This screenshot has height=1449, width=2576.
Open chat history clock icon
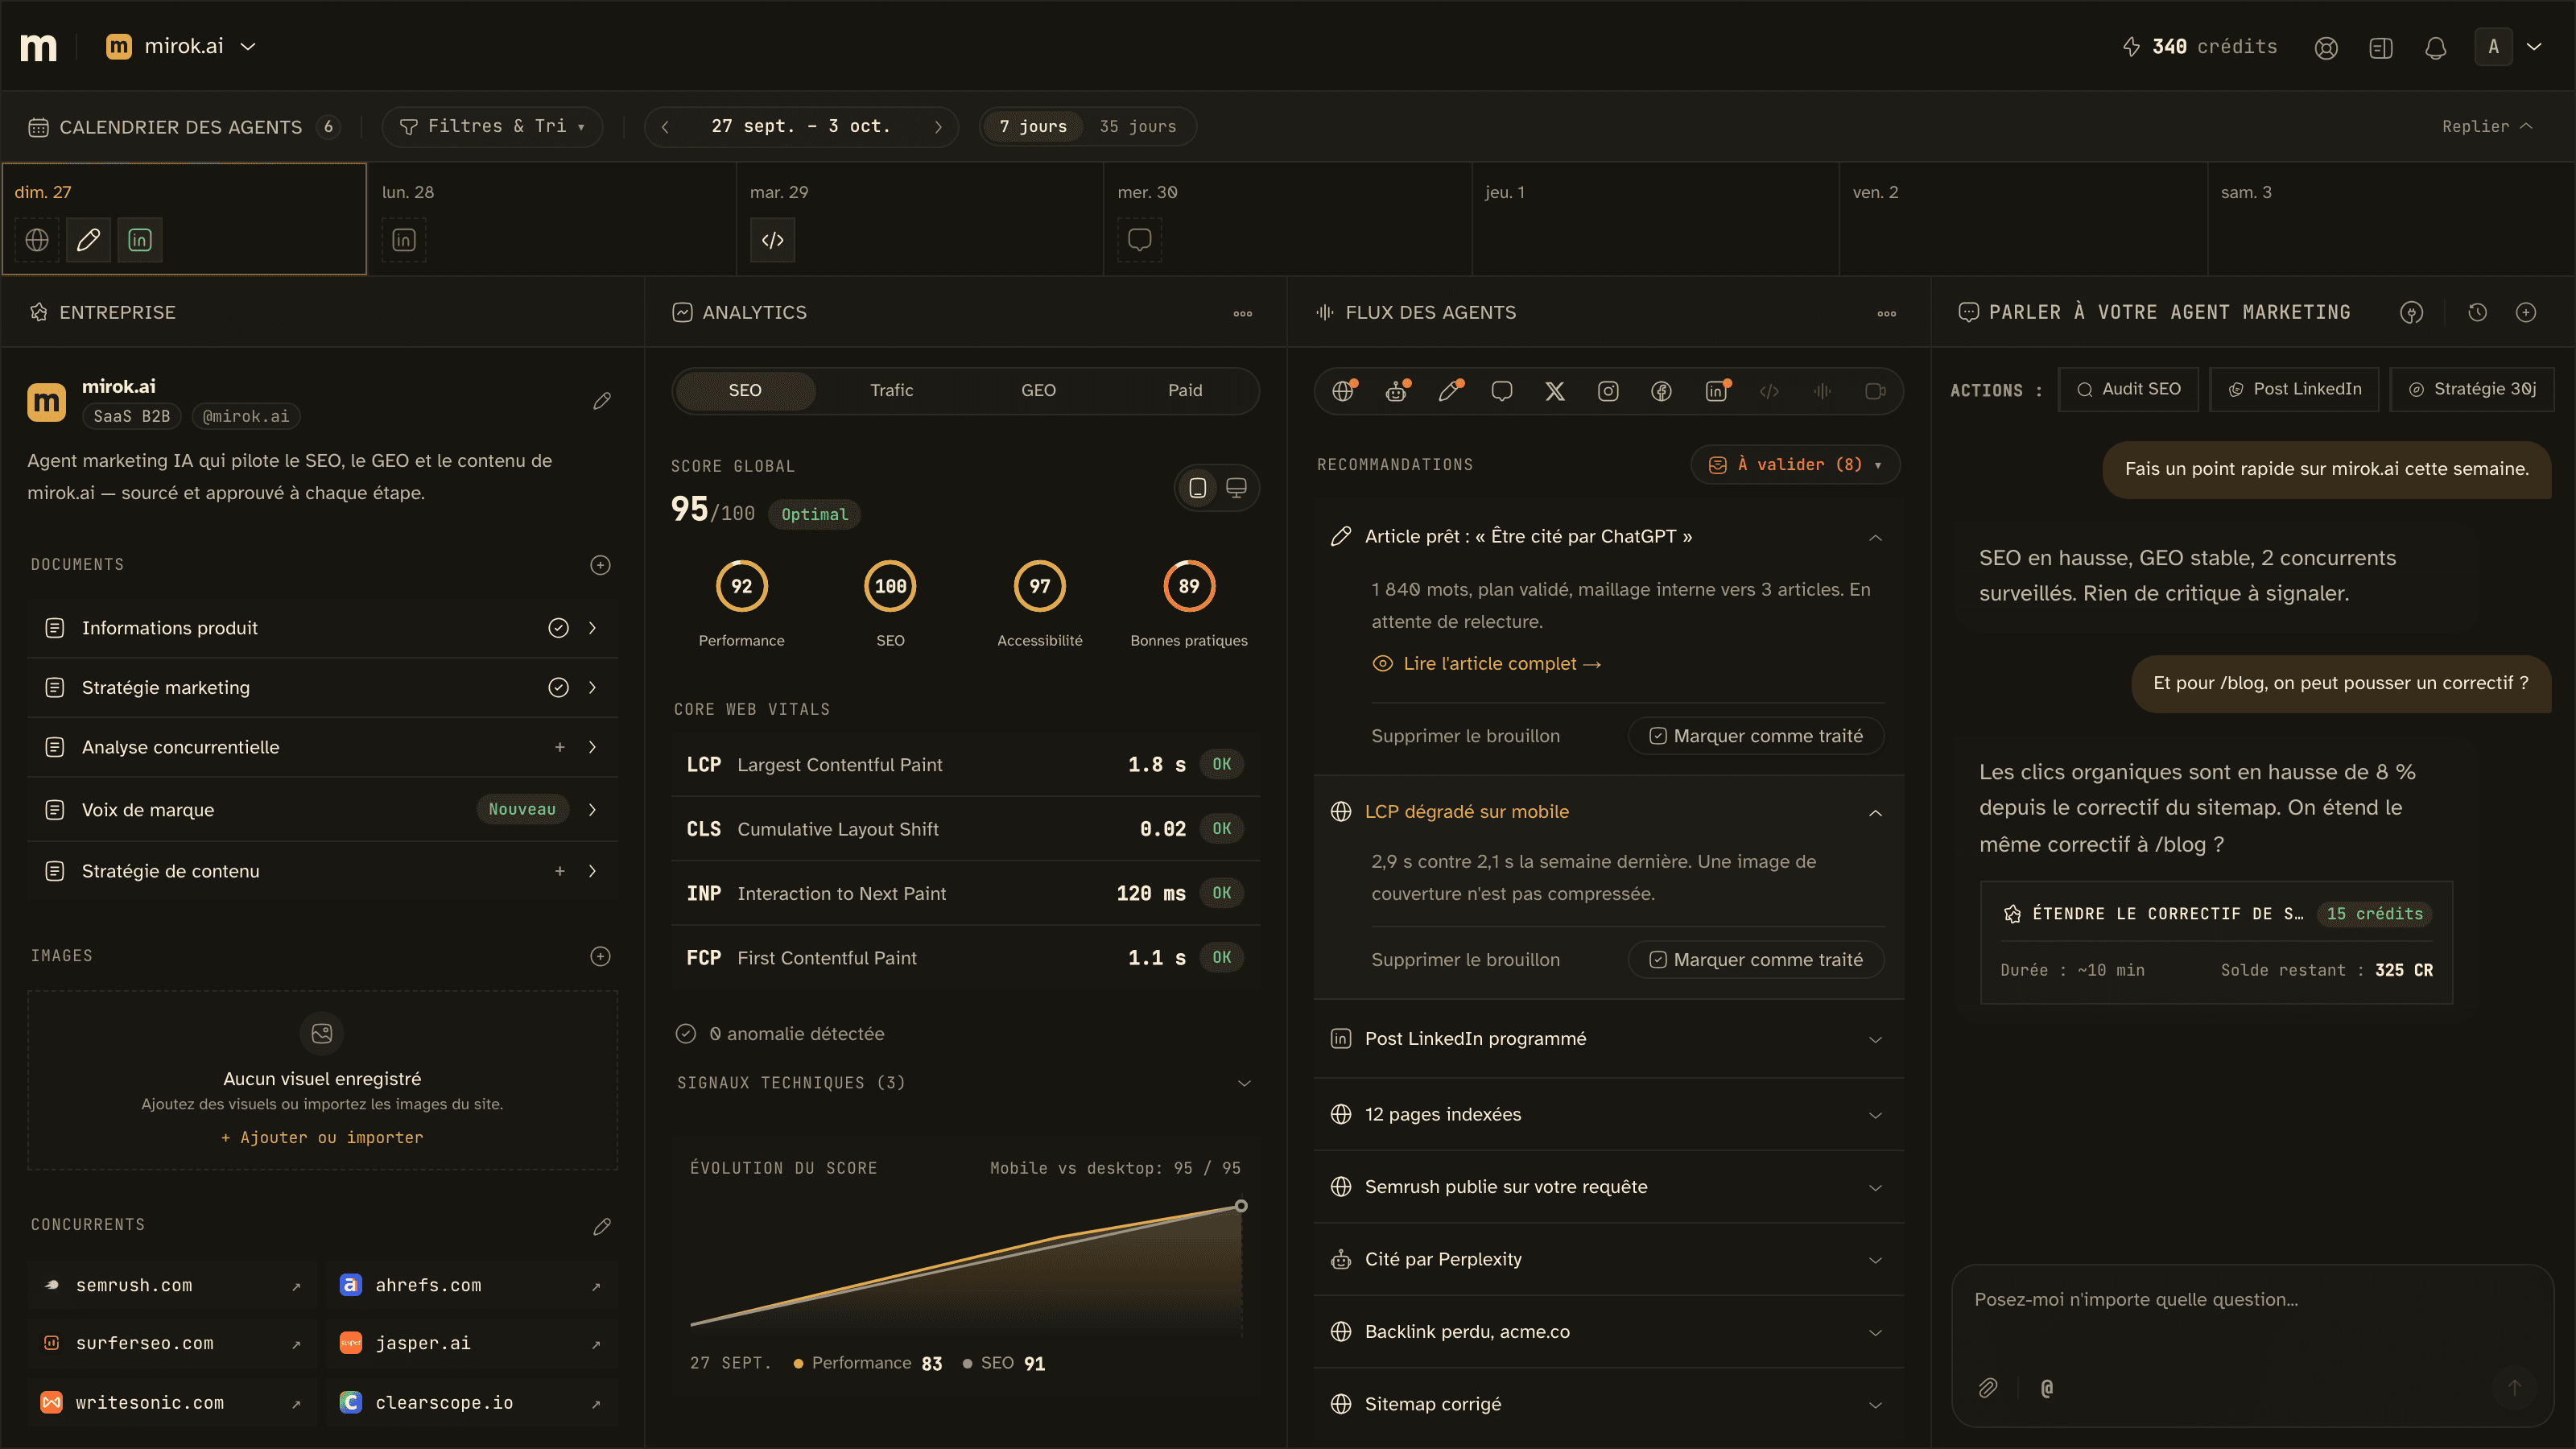point(2477,313)
